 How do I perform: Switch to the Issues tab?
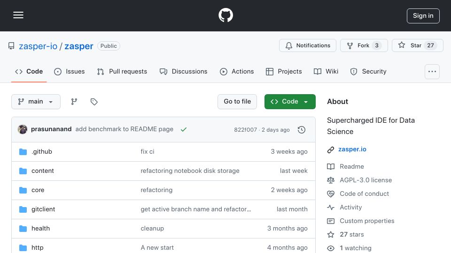coord(70,71)
